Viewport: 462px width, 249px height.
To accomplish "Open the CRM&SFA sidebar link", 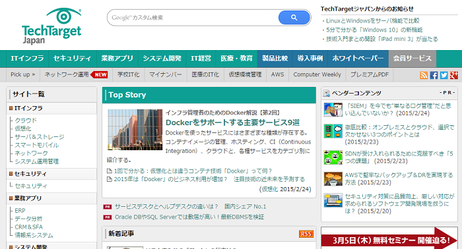I will 28,227.
